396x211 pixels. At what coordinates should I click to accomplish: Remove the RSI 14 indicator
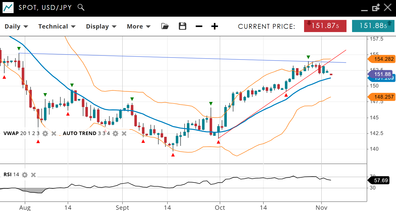pyautogui.click(x=33, y=175)
